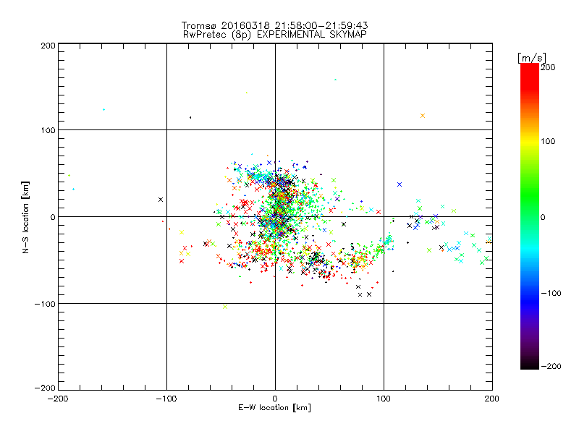Click the isolated black X marker left of -100 km west
This screenshot has height=434, width=579.
(161, 200)
